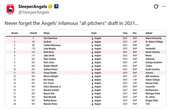Click the Landon Marceaux player name
Viewport: 171px width, 110px height.
click(x=52, y=45)
